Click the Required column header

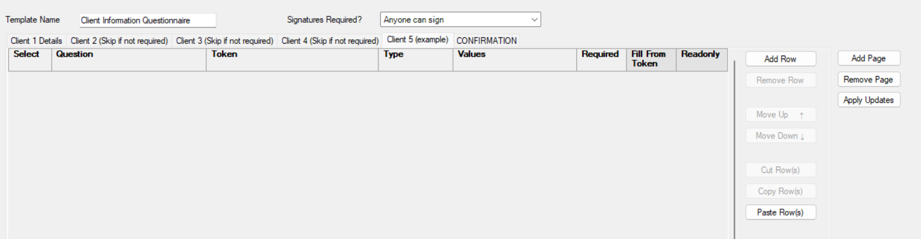[601, 60]
